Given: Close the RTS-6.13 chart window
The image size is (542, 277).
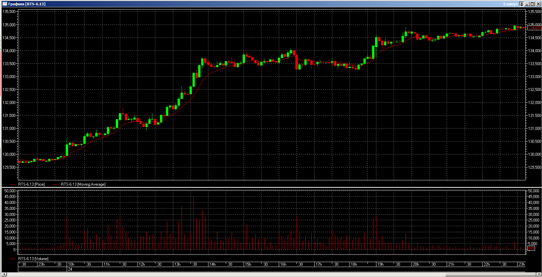Looking at the screenshot, I should tap(538, 4).
